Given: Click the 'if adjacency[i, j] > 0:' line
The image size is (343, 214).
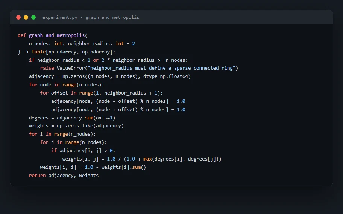Looking at the screenshot, I should click(83, 151).
